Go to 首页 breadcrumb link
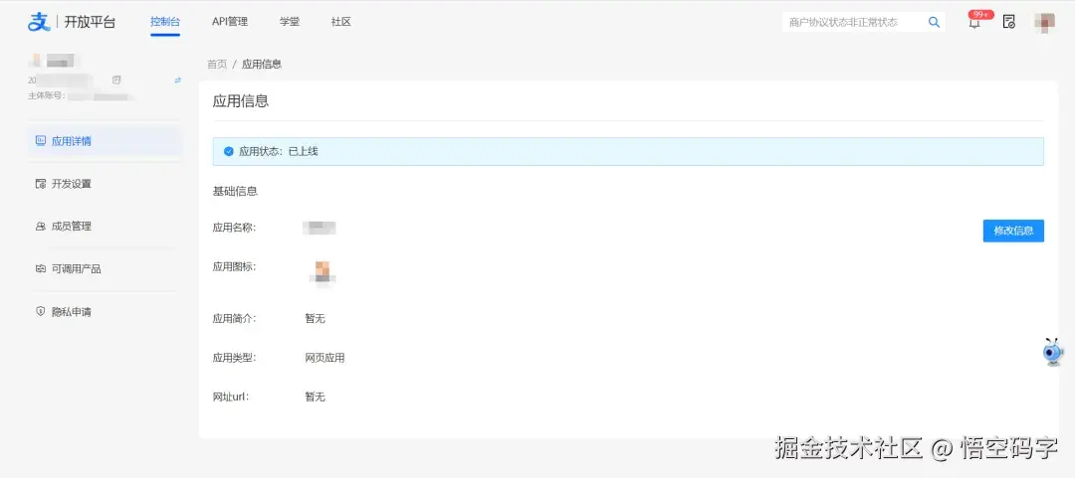 click(217, 64)
